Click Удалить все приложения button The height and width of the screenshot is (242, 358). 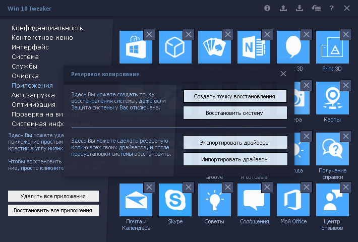click(x=53, y=196)
